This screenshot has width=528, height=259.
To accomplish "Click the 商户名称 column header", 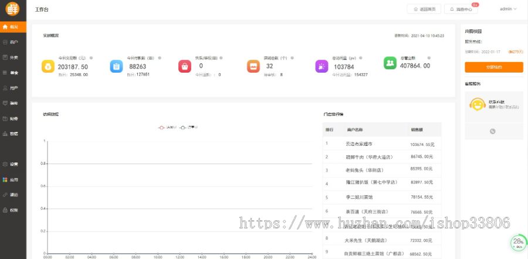I will point(354,129).
